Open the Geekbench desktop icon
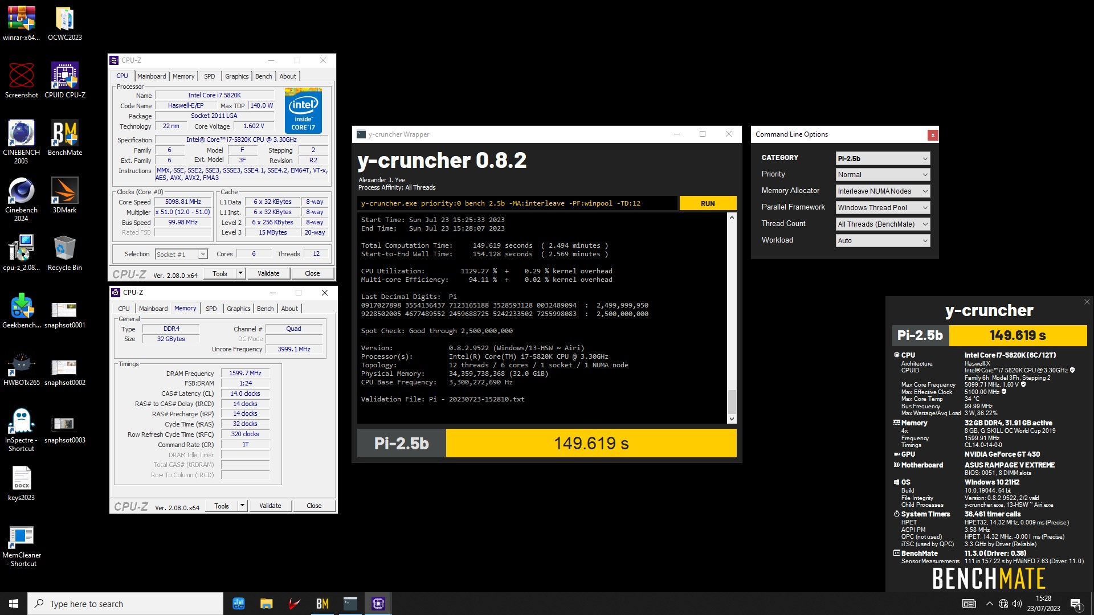 21,311
